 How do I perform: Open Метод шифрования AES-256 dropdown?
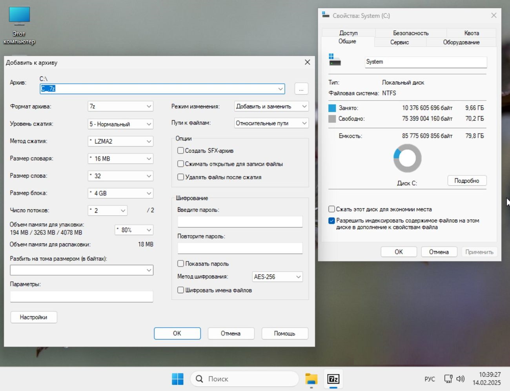point(277,277)
